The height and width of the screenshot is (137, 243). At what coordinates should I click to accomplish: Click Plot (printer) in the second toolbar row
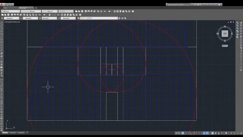(x=12, y=15)
